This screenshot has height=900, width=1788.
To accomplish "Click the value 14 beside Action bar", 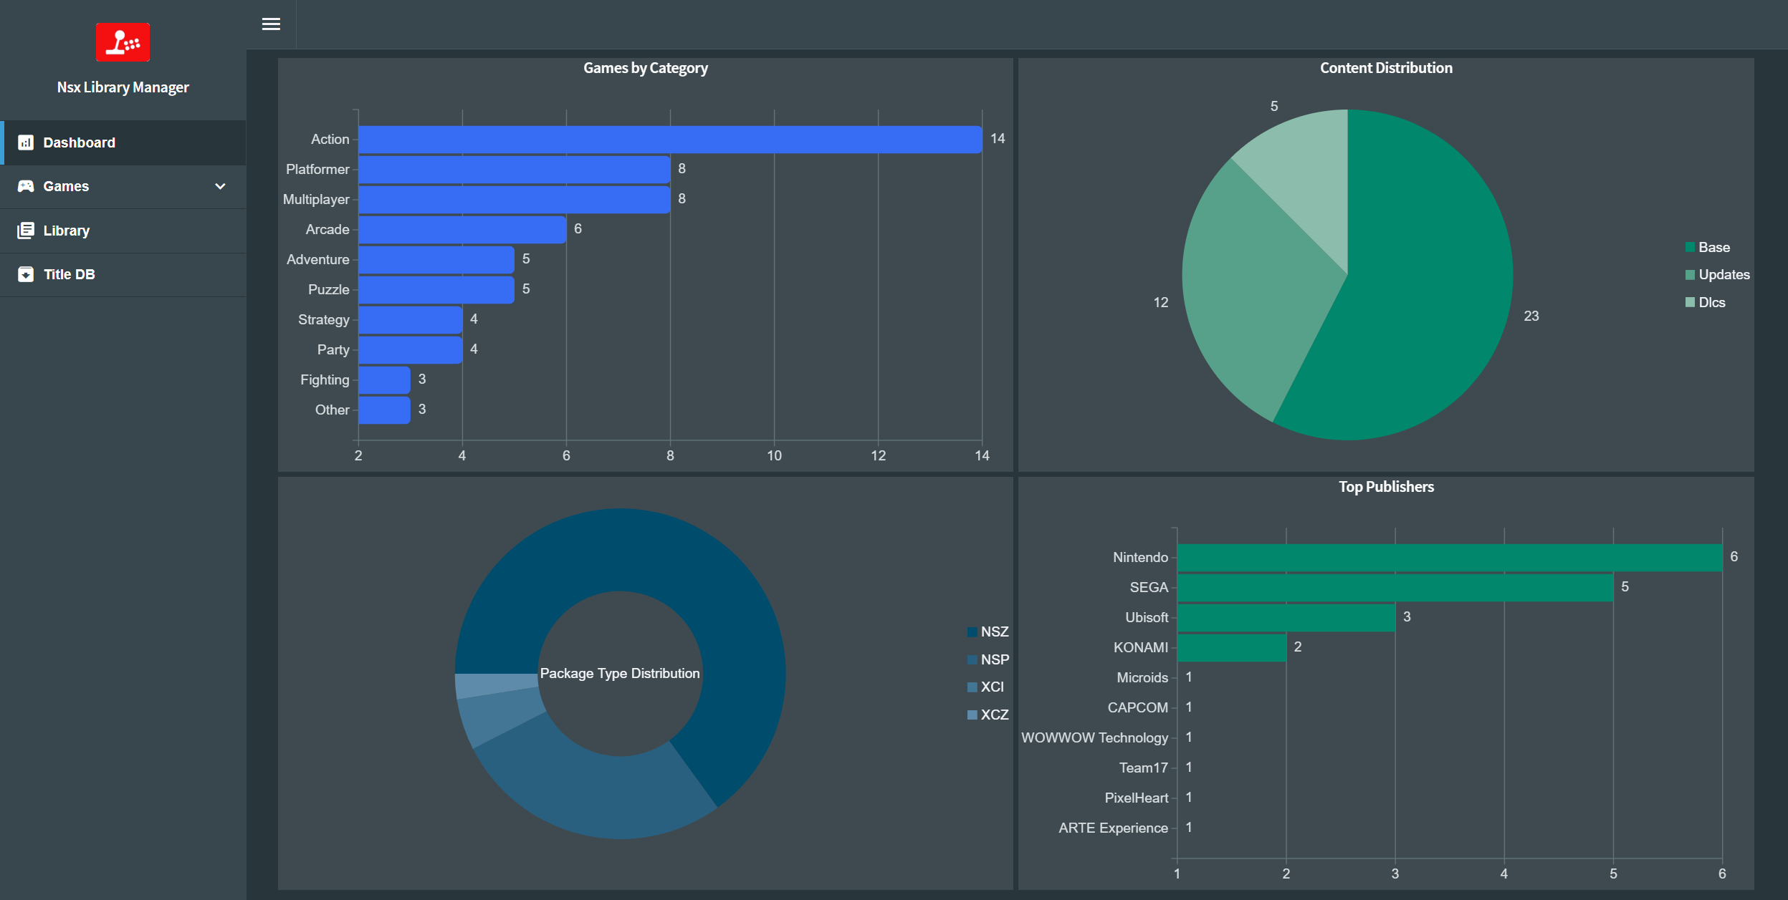I will click(998, 139).
